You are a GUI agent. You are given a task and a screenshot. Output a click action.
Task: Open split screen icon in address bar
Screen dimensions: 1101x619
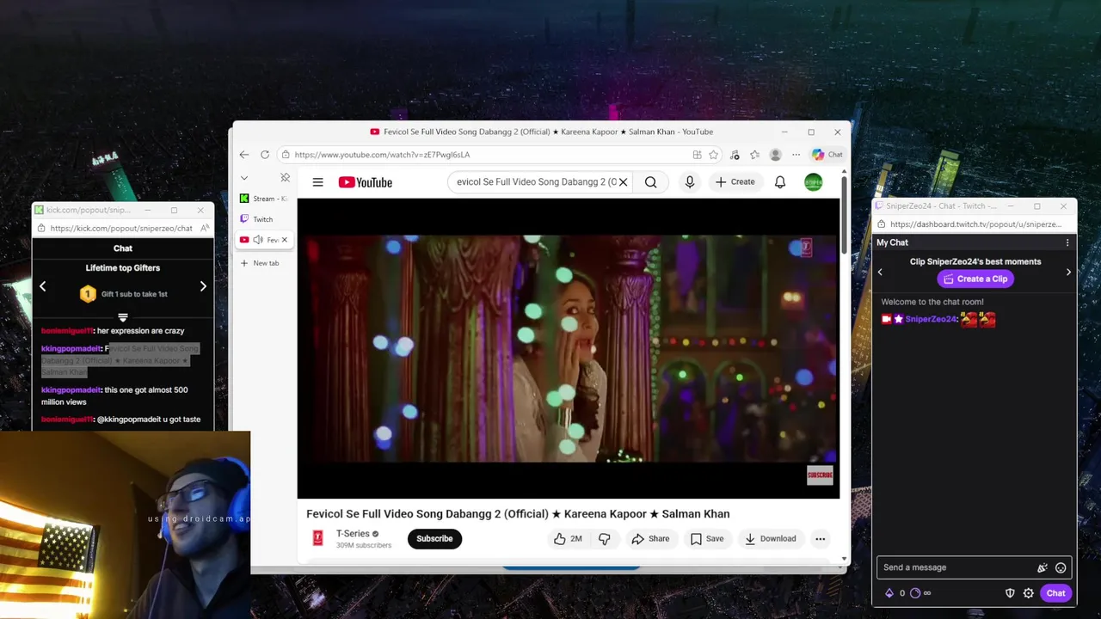pos(697,155)
